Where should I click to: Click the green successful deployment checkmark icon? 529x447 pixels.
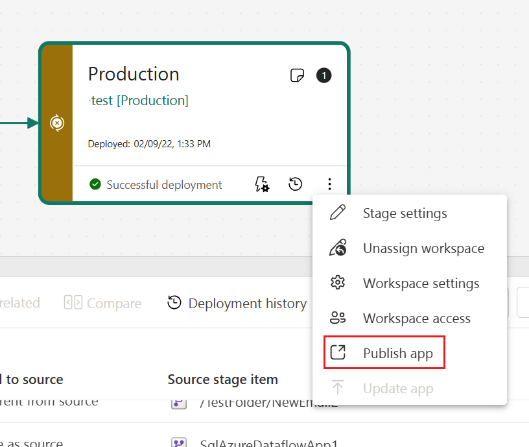point(95,185)
